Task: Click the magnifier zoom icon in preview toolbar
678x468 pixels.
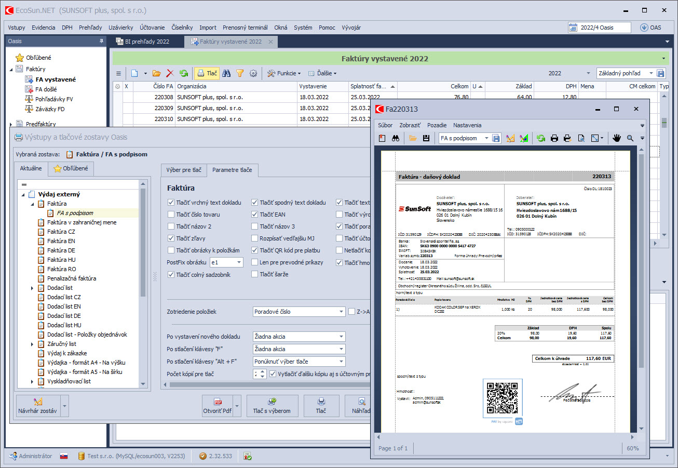Action: [630, 138]
